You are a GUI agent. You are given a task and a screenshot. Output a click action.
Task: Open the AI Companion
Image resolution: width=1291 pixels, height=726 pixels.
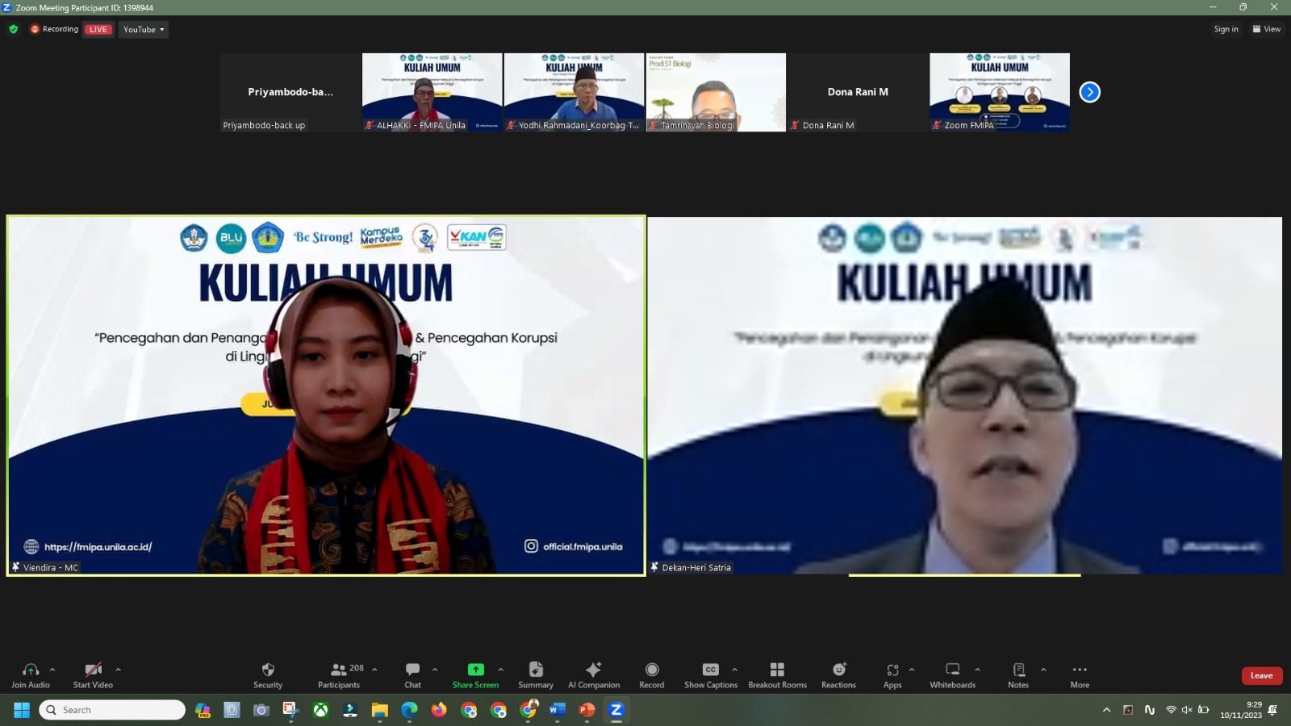[593, 674]
